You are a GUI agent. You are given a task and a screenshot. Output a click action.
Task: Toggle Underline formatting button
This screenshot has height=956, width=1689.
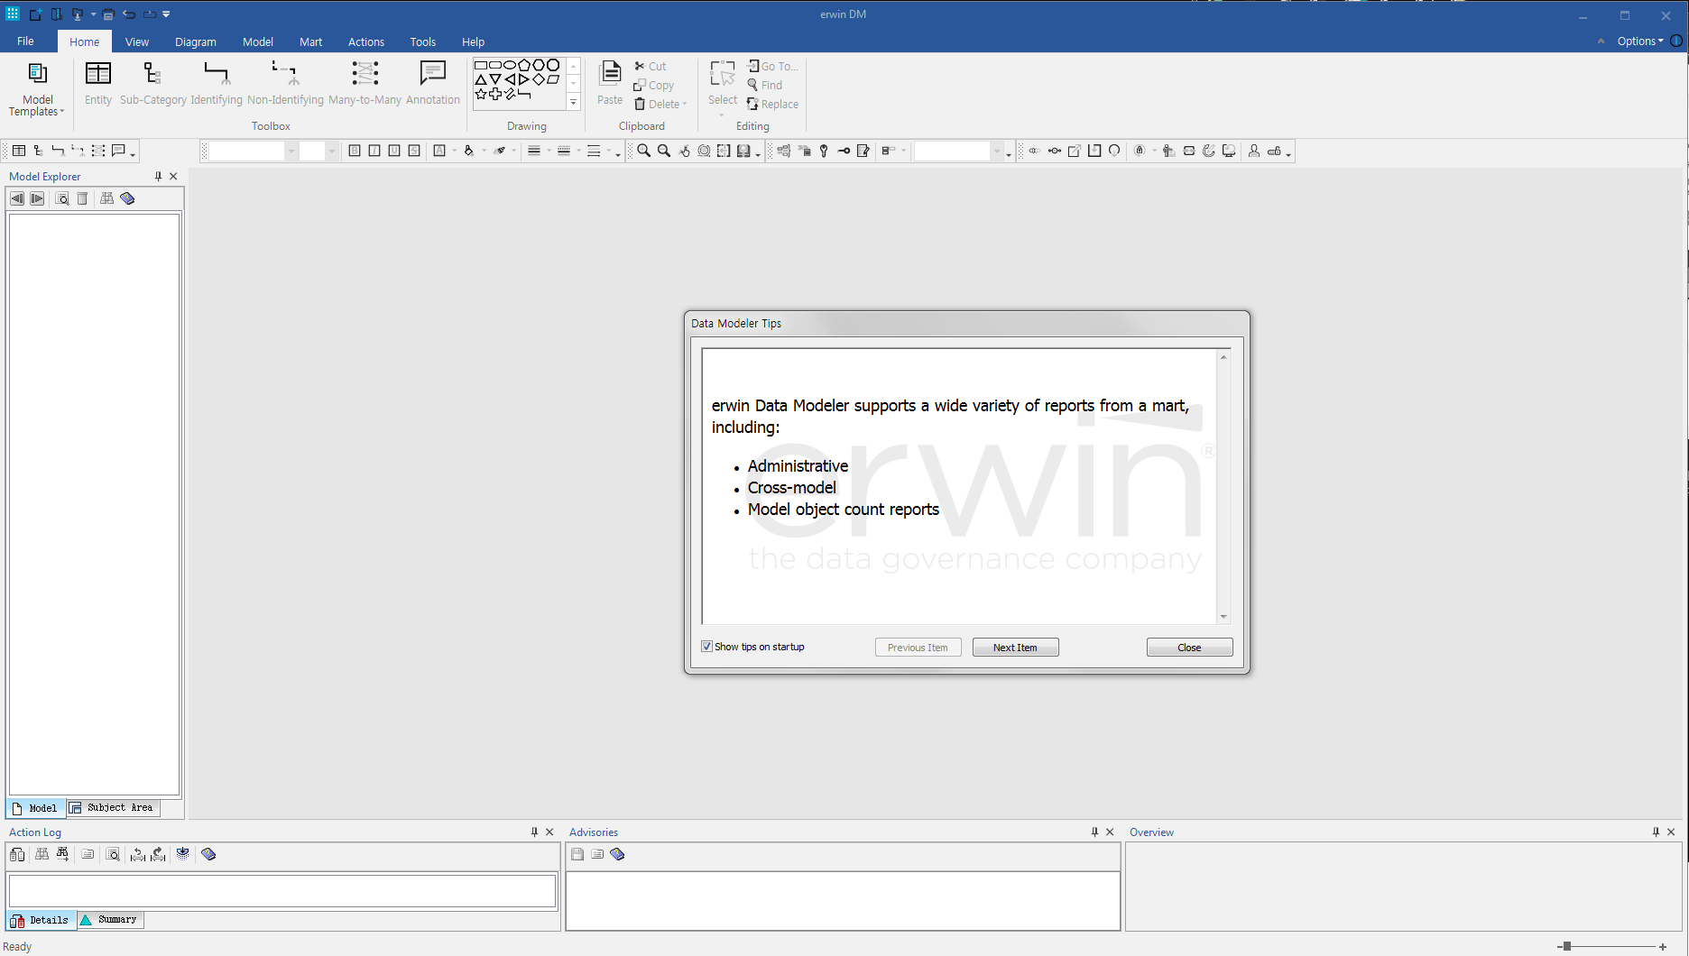(394, 151)
